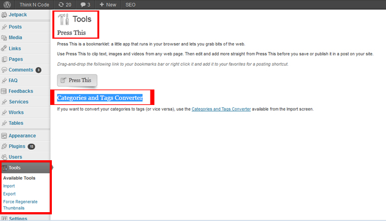
Task: Select Available Tools submenu item
Action: [x=19, y=178]
